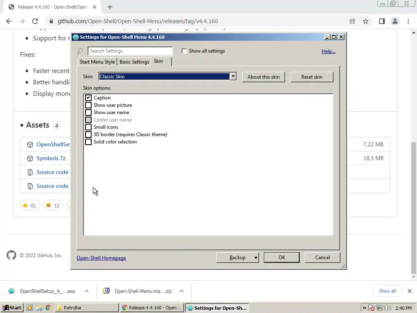The width and height of the screenshot is (417, 313).
Task: Click About this skin button
Action: click(263, 77)
